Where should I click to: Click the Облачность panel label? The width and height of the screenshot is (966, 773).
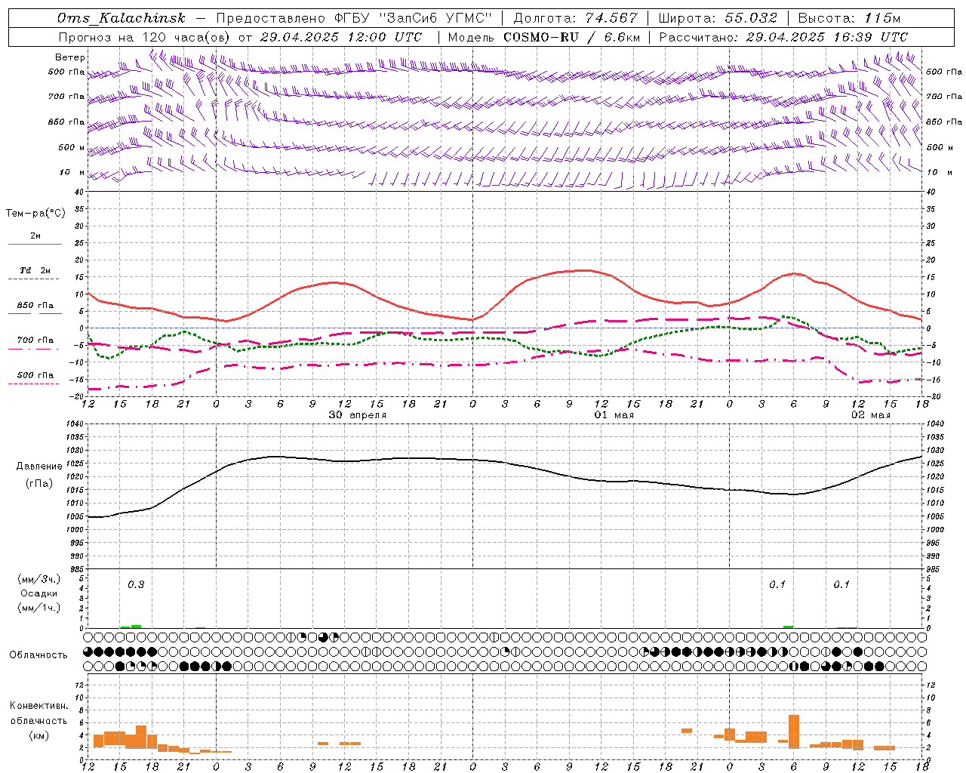[38, 655]
